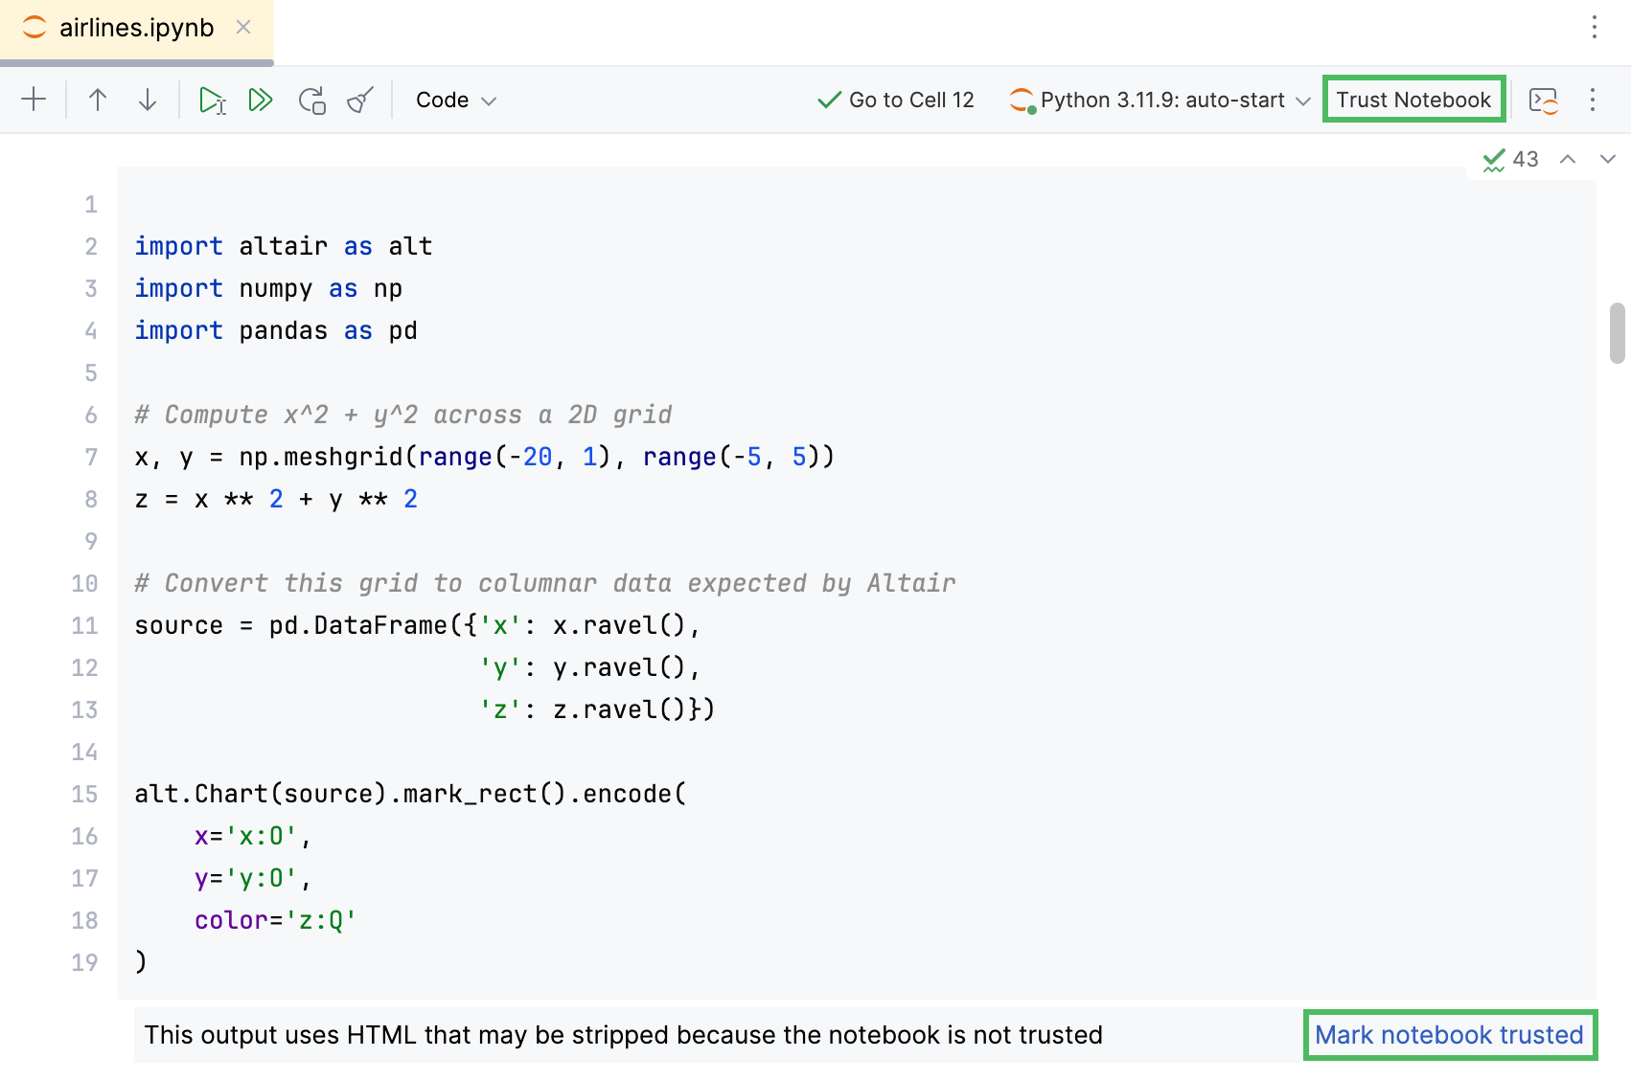
Task: Jump to previous highlighted problem
Action: (1568, 159)
